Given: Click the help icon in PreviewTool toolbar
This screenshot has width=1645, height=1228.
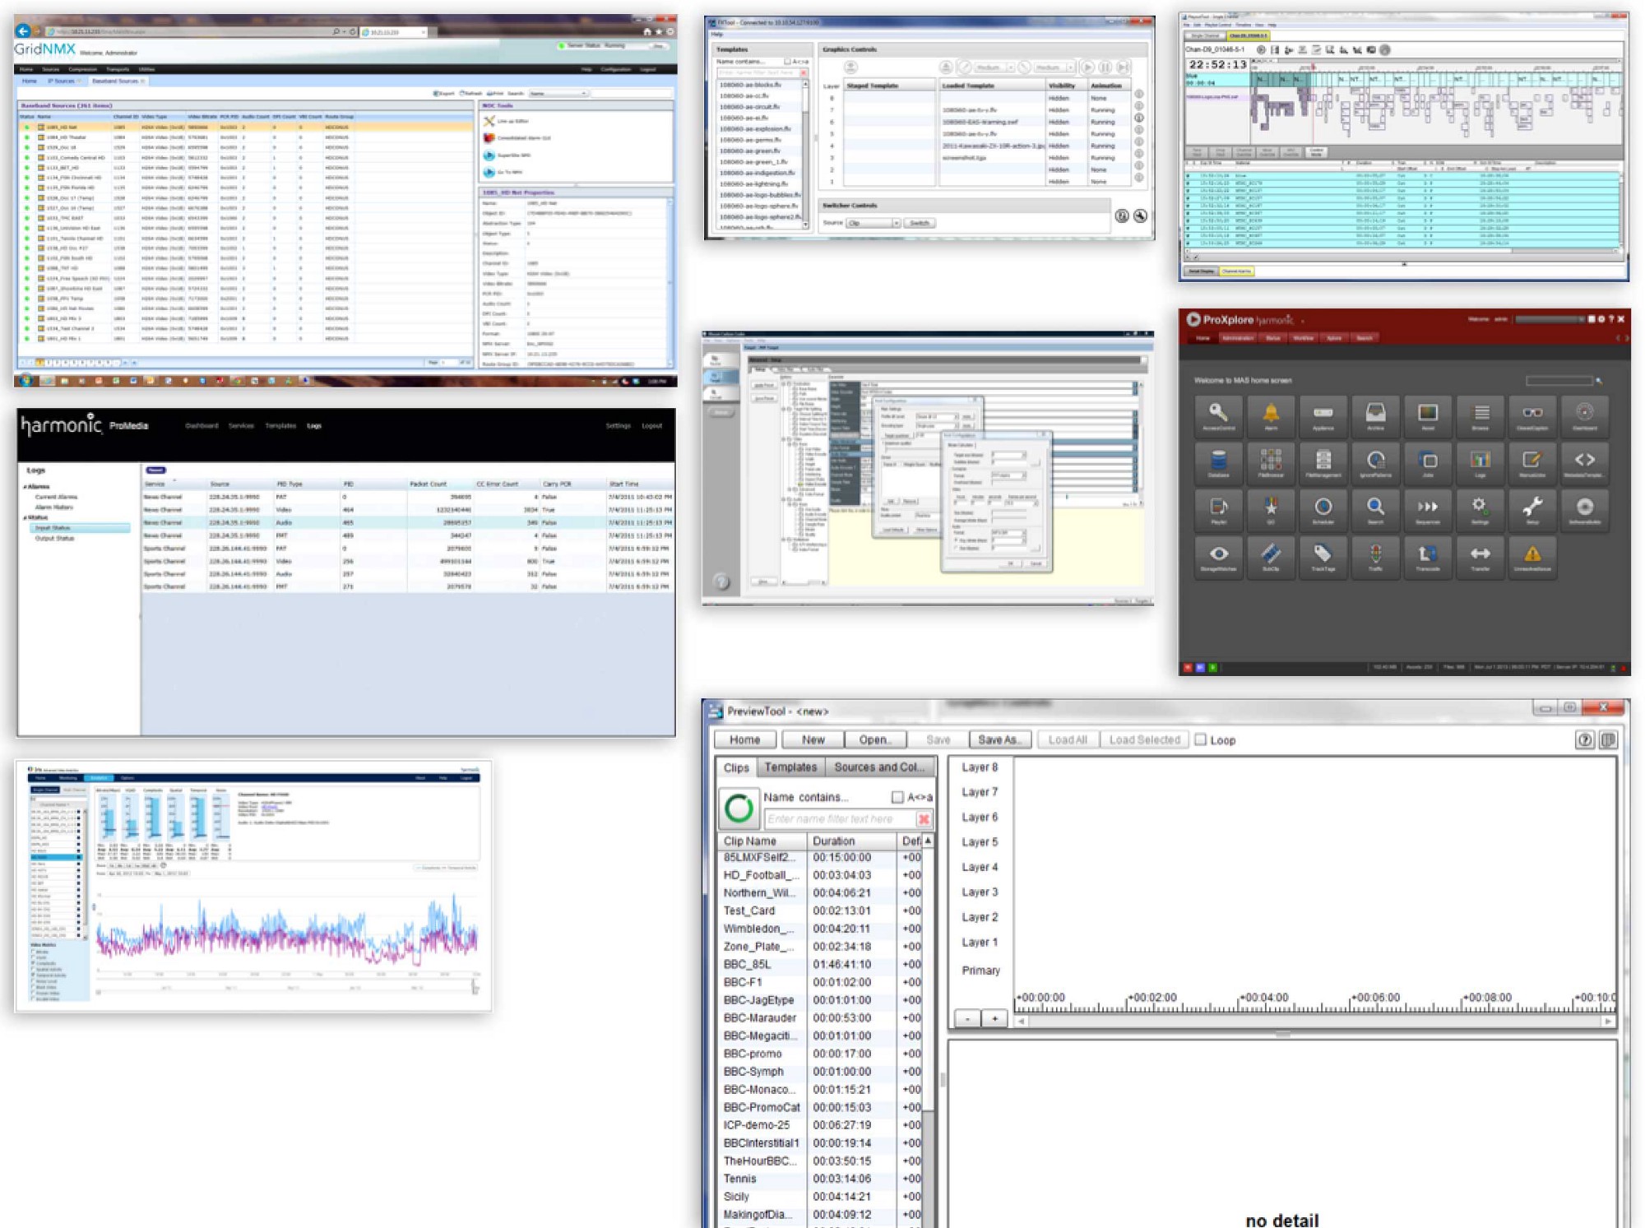Looking at the screenshot, I should [x=1584, y=740].
